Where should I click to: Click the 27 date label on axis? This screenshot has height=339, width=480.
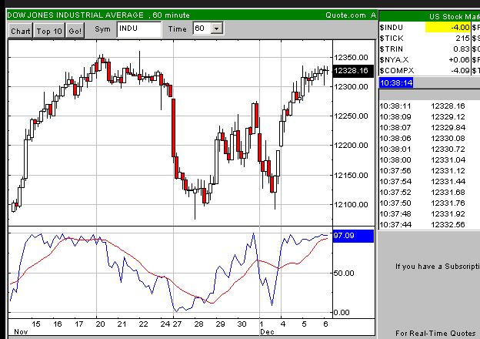pyautogui.click(x=177, y=324)
